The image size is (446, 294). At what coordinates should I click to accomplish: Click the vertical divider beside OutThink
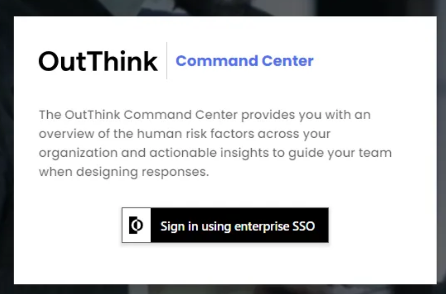click(x=167, y=61)
